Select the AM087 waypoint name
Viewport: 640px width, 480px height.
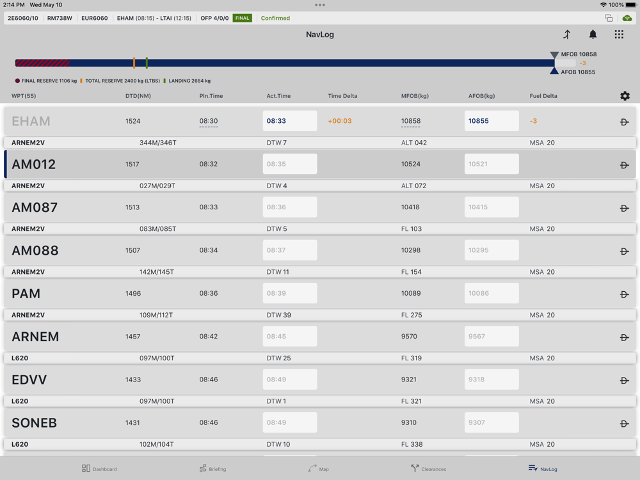[x=35, y=207]
